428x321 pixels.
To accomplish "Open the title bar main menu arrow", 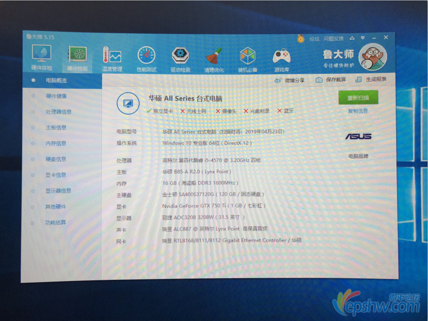I will pyautogui.click(x=363, y=37).
